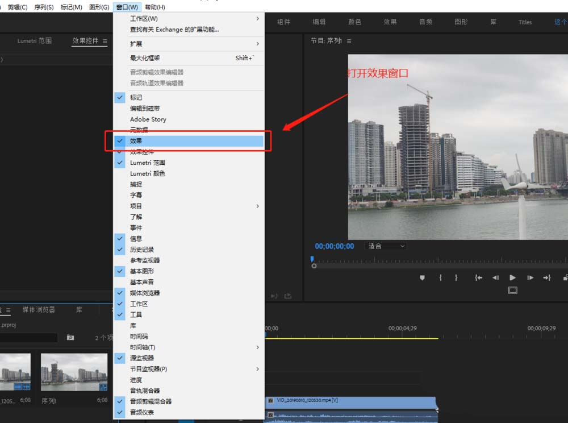Click the safe margins icon below Play
The height and width of the screenshot is (423, 568).
pos(512,290)
